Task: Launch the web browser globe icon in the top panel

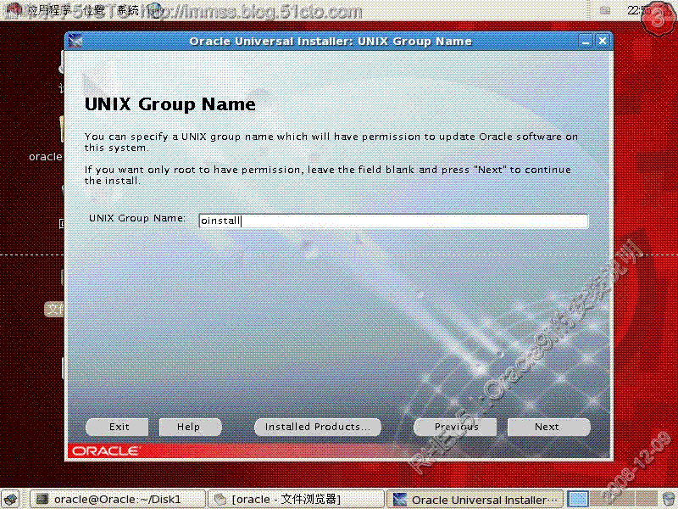Action: [154, 9]
